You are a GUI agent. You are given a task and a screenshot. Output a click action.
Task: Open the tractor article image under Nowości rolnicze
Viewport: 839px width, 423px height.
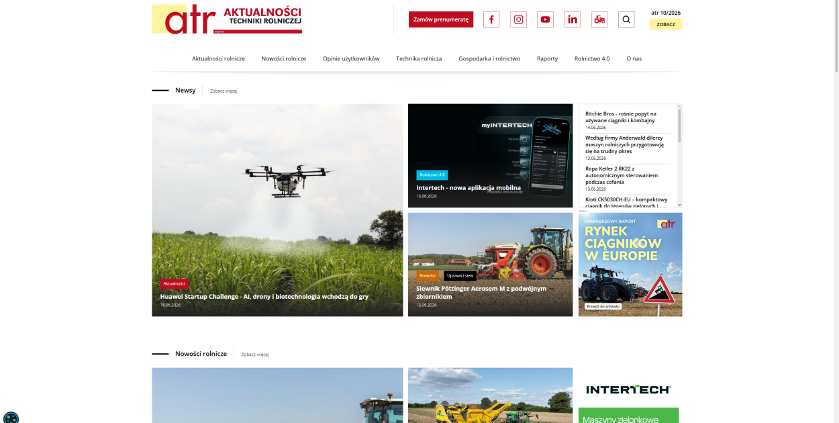coord(277,395)
